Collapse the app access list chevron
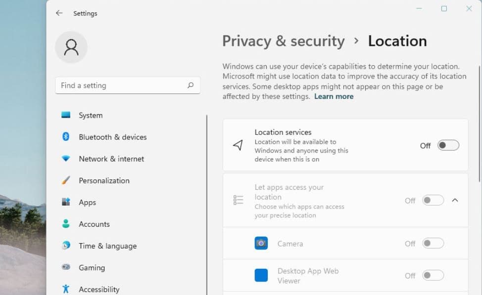Image resolution: width=482 pixels, height=295 pixels. (455, 200)
